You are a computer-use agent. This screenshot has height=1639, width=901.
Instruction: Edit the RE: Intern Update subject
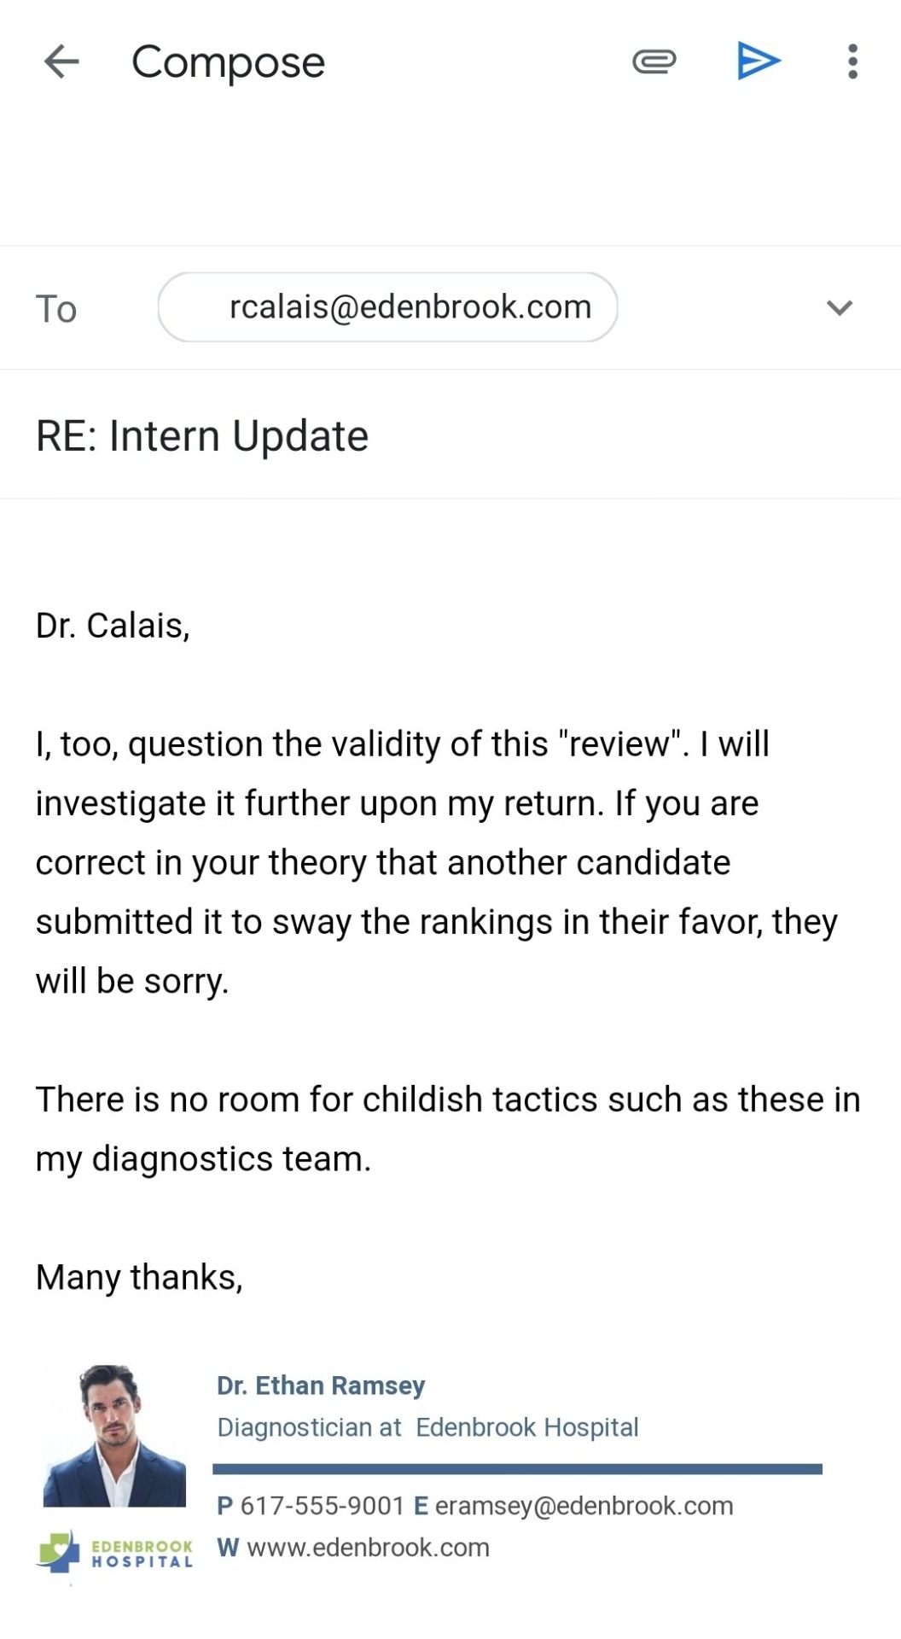202,436
